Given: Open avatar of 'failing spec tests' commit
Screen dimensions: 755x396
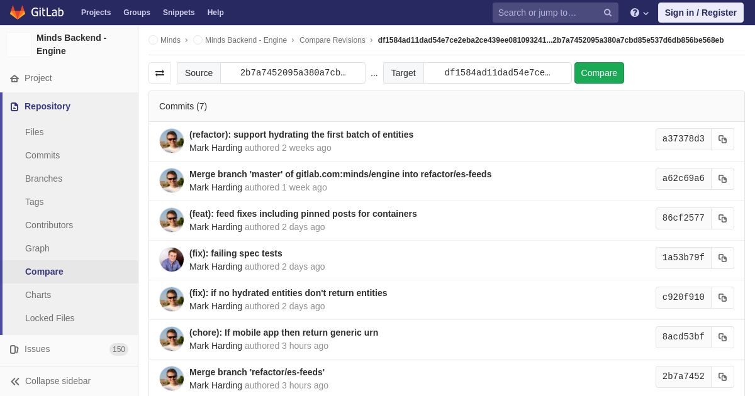Looking at the screenshot, I should point(172,260).
